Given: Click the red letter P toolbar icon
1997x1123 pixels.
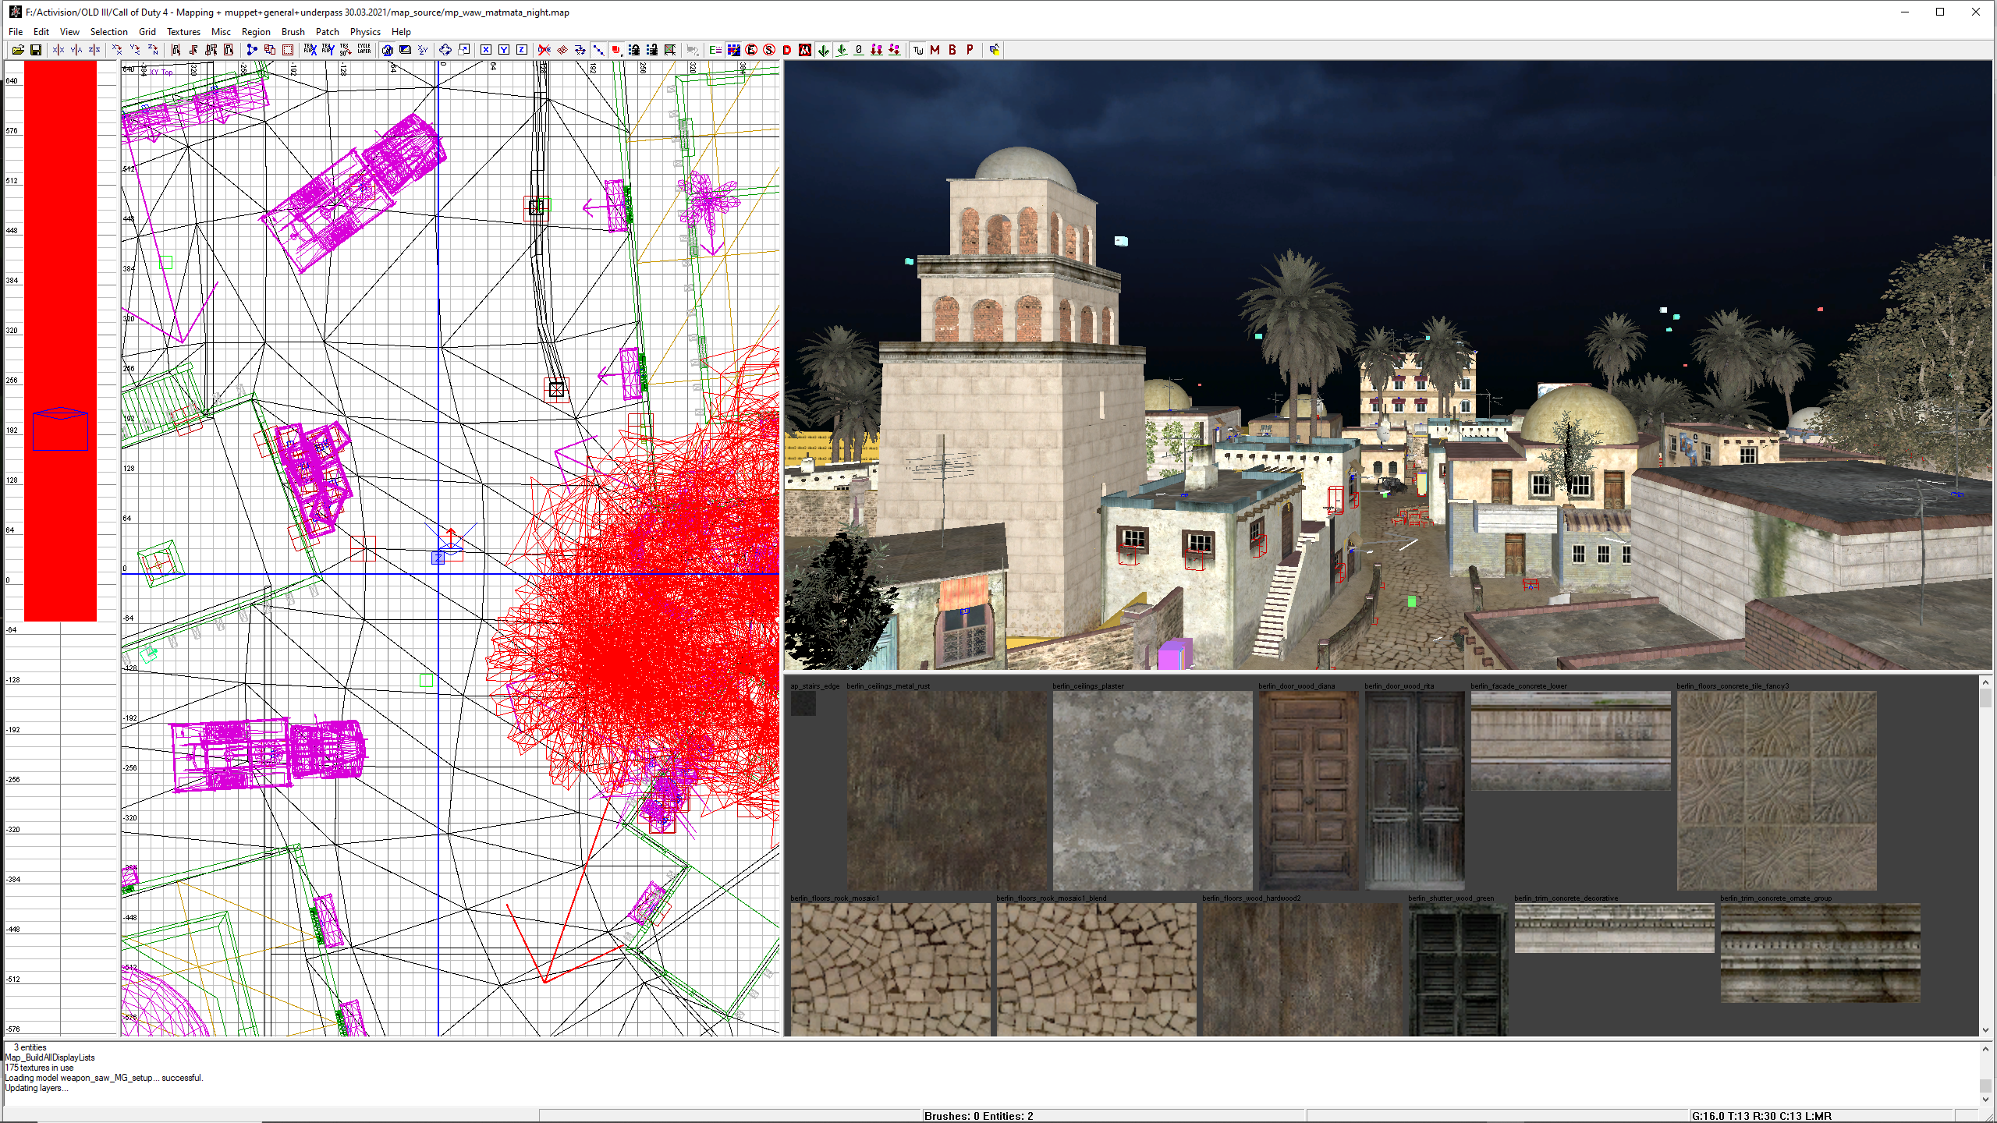Looking at the screenshot, I should coord(970,50).
